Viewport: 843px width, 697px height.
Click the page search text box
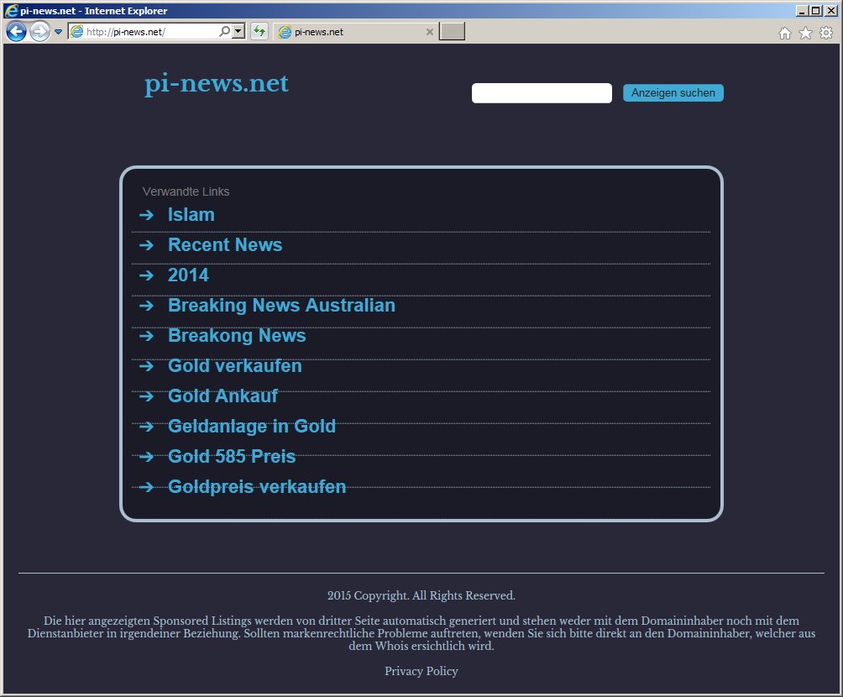point(542,93)
